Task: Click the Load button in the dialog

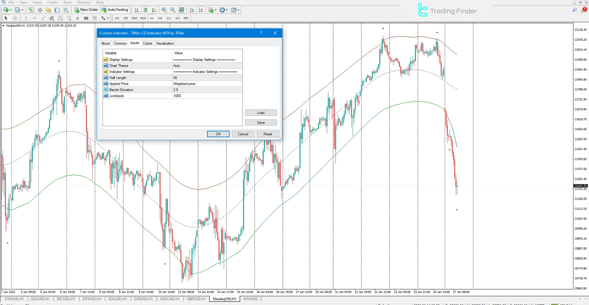Action: [x=260, y=112]
